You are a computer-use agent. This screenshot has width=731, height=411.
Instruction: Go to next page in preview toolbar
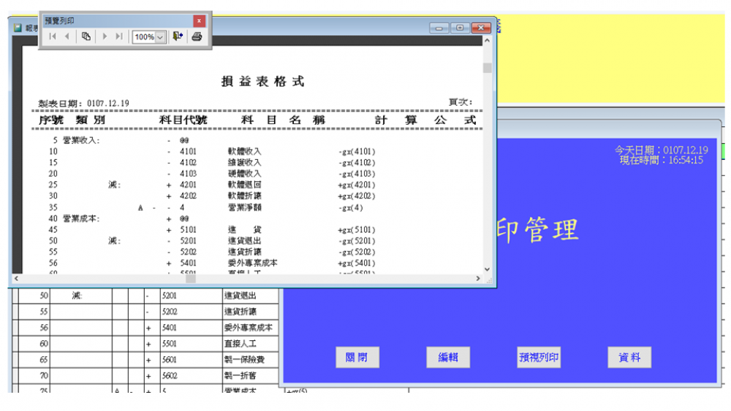tap(105, 37)
